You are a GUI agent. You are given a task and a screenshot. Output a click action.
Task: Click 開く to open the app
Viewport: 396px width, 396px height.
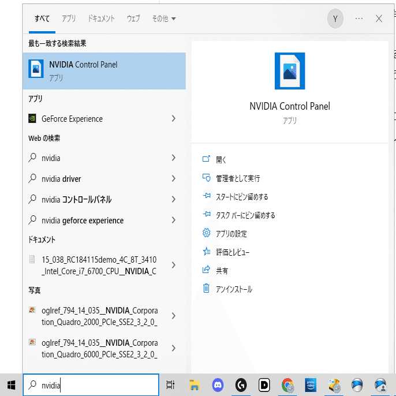coord(221,159)
